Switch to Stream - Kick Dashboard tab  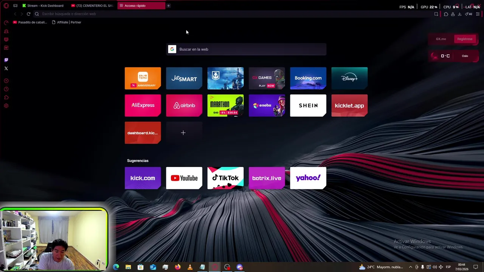click(43, 6)
